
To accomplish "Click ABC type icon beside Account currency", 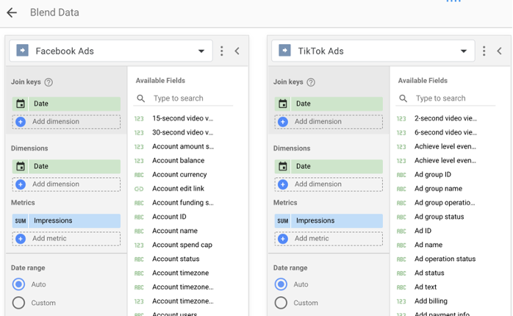I will [139, 175].
